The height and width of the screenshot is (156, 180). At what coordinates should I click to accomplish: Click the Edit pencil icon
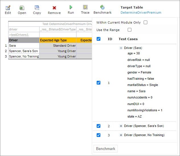[8, 8]
